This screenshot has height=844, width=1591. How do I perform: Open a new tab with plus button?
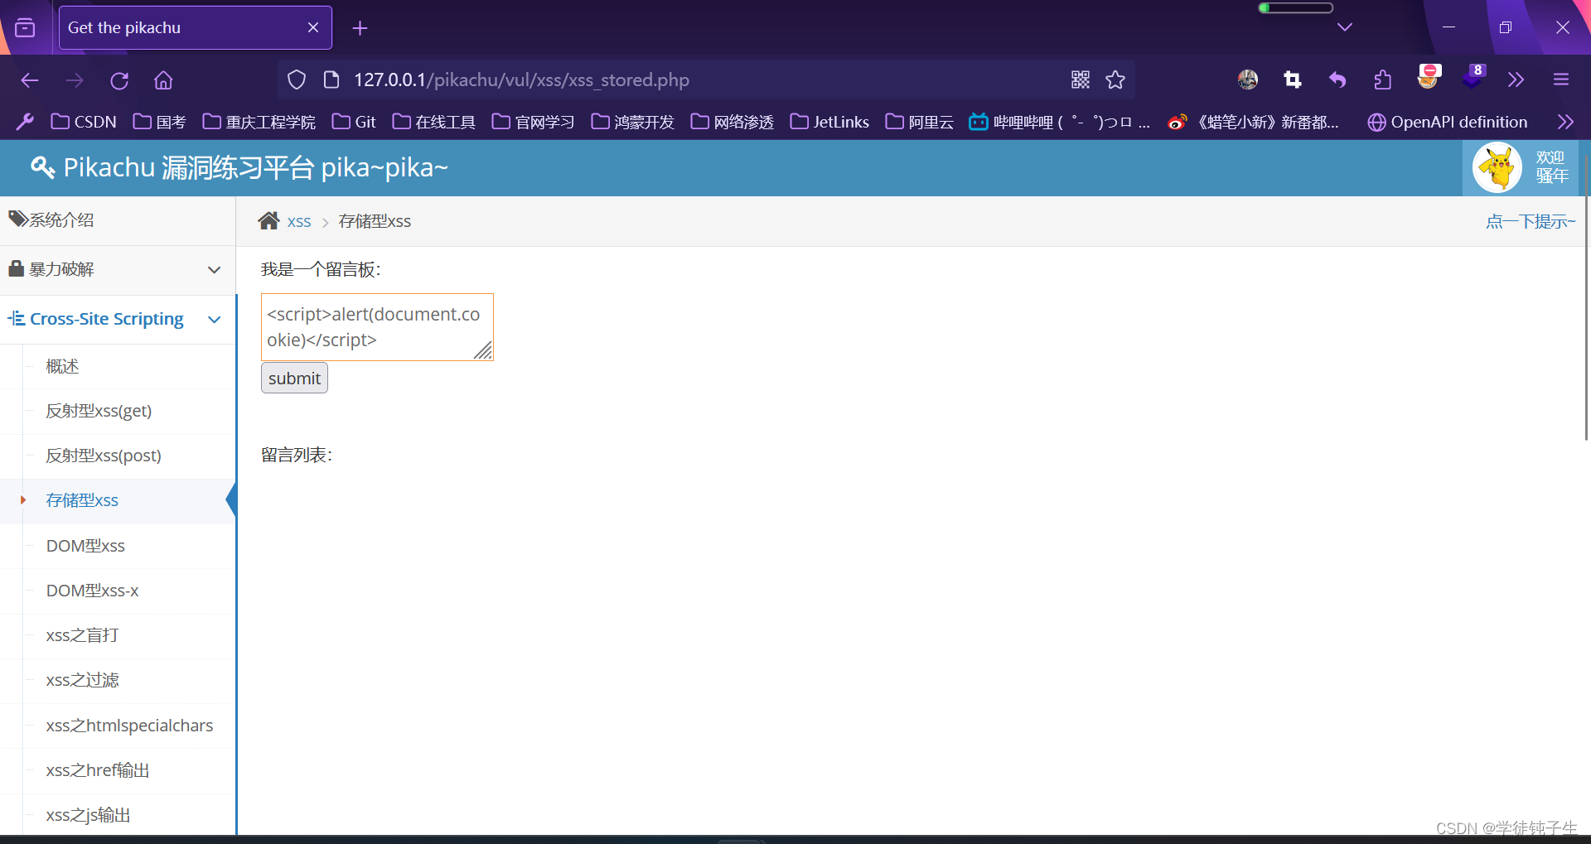360,28
